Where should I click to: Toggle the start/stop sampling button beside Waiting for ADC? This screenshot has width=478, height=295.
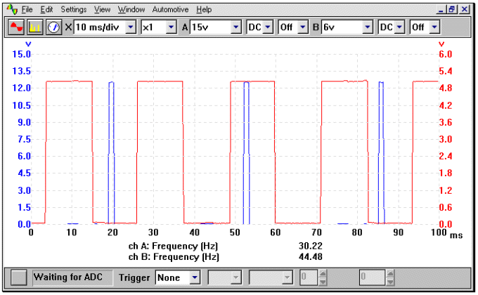pos(20,277)
